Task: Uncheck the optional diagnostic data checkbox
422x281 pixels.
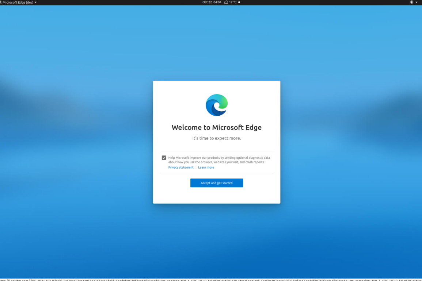Action: [164, 158]
